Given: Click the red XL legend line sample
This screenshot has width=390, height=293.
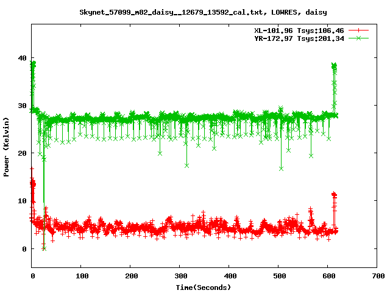Looking at the screenshot, I should pyautogui.click(x=358, y=31).
